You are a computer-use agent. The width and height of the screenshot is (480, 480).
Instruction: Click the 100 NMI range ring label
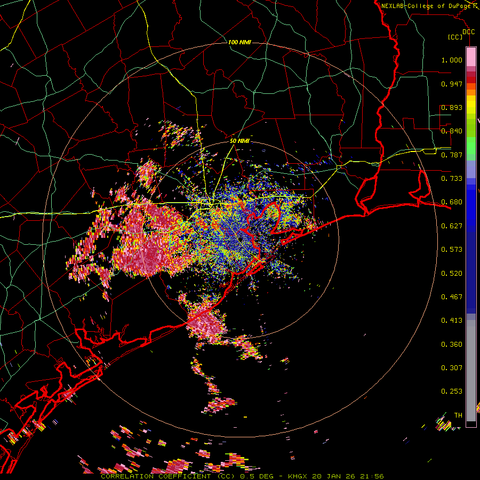point(239,42)
